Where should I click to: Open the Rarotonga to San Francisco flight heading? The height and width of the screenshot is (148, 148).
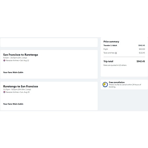[21, 86]
